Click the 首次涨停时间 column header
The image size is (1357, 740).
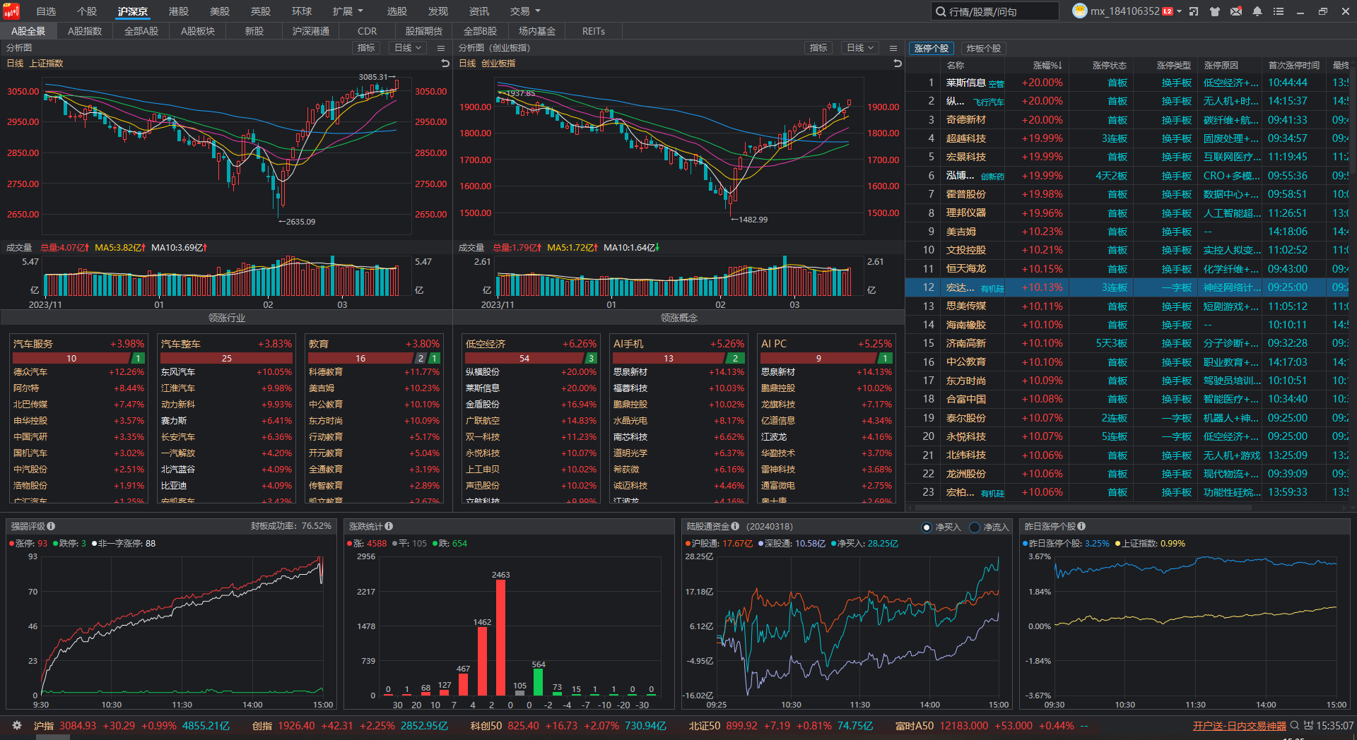(x=1293, y=65)
